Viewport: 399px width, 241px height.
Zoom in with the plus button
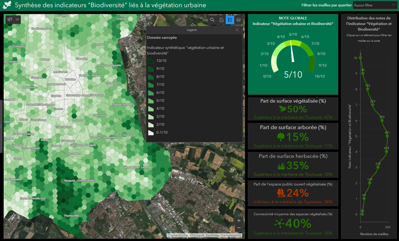pyautogui.click(x=238, y=220)
